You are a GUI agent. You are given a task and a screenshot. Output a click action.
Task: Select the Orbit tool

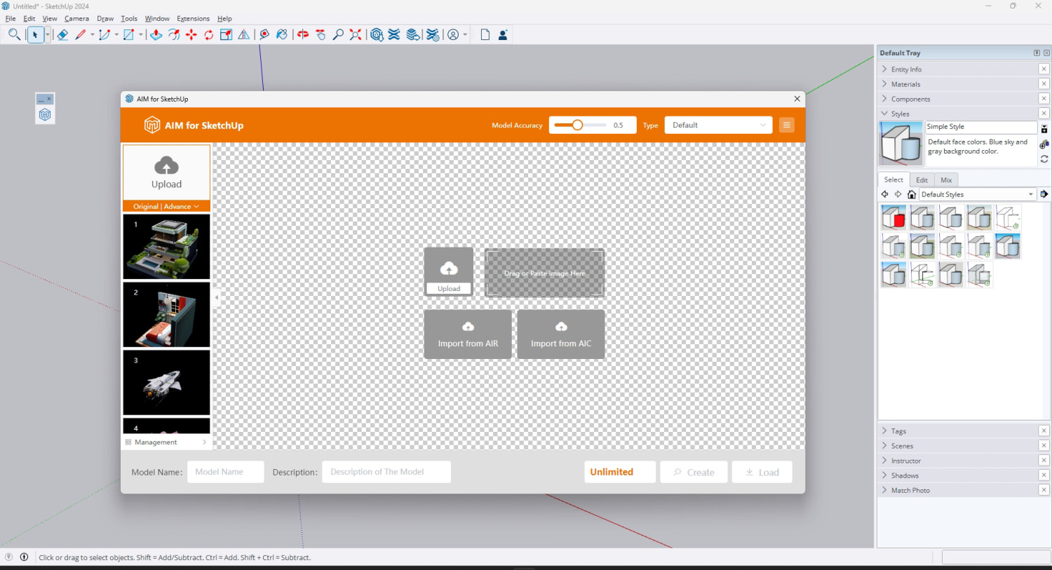pos(303,34)
